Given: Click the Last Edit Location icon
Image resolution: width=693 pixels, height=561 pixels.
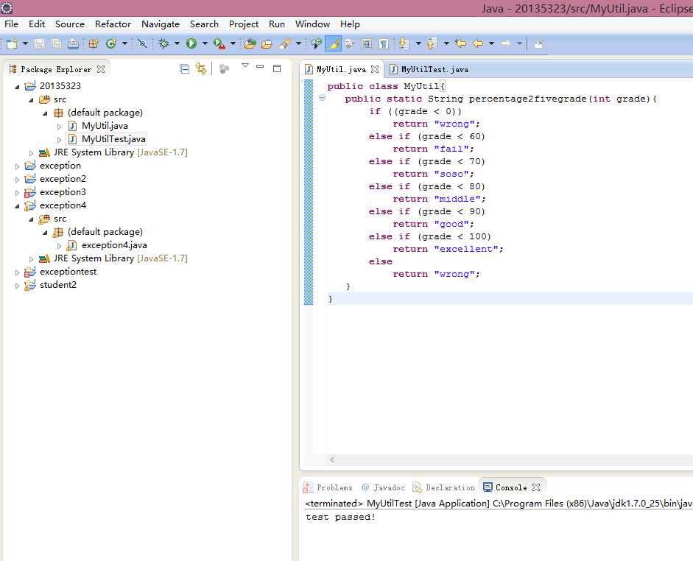Looking at the screenshot, I should [x=460, y=43].
